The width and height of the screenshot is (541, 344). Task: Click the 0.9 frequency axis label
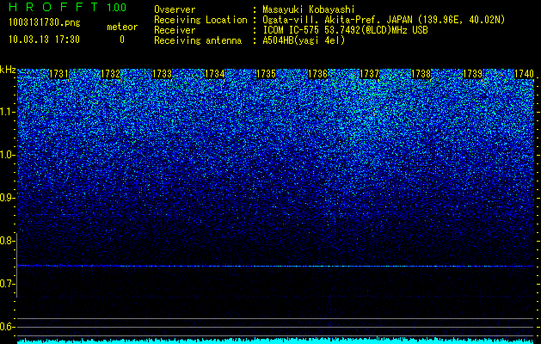pyautogui.click(x=7, y=198)
